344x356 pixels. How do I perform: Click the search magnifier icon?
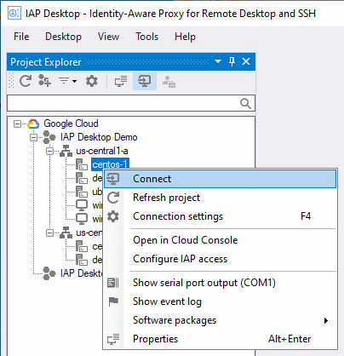[x=245, y=104]
